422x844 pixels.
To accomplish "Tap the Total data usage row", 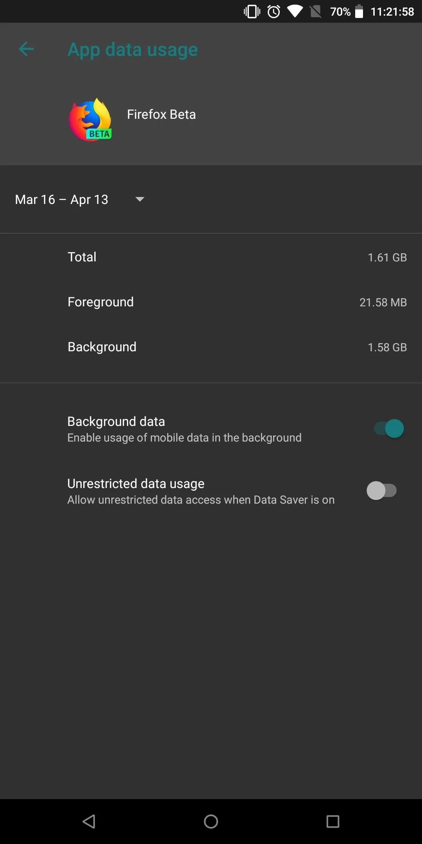I will point(211,257).
